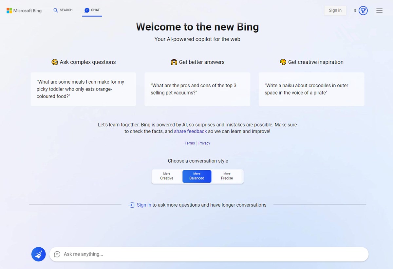Click the 'Get creative inspiration' heading
Screen dimensions: 393x269
tap(312, 62)
